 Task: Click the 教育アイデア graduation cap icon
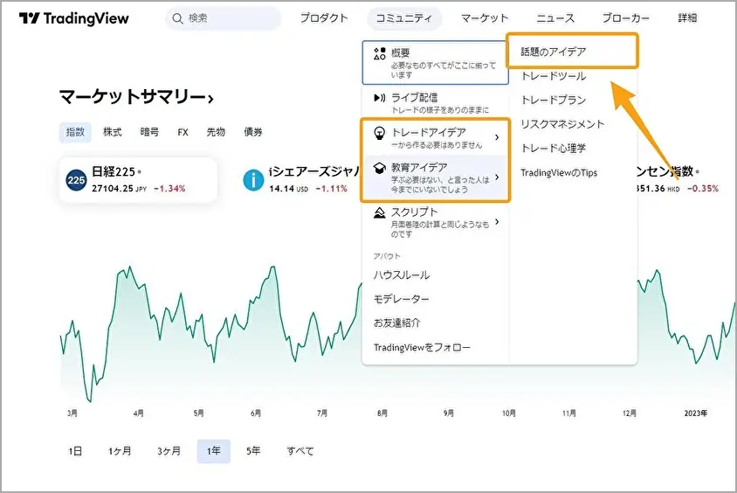pyautogui.click(x=379, y=168)
